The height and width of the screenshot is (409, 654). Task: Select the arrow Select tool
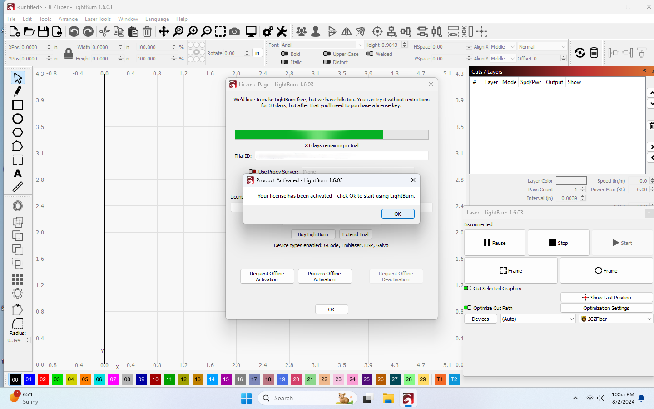point(18,78)
